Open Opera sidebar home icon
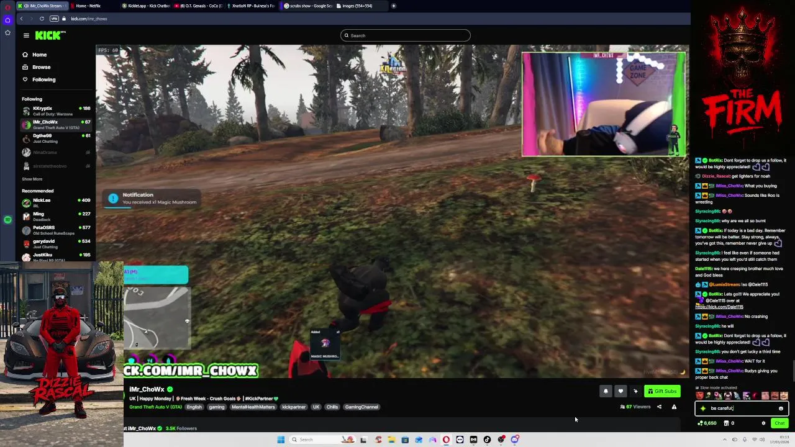 click(x=7, y=20)
